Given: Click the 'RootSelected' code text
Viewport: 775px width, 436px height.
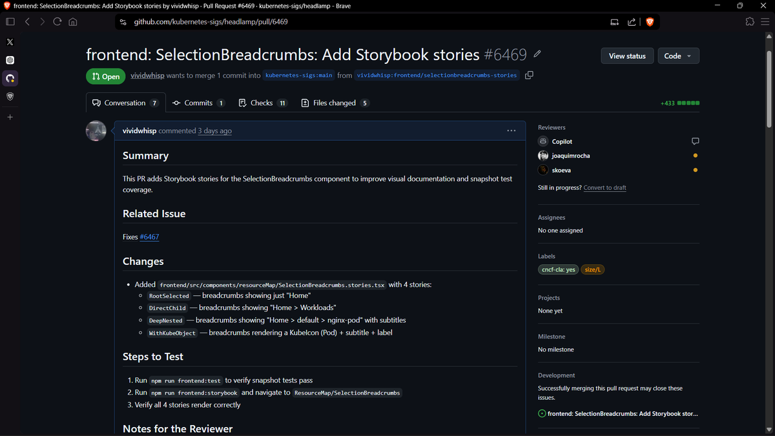Looking at the screenshot, I should point(169,296).
